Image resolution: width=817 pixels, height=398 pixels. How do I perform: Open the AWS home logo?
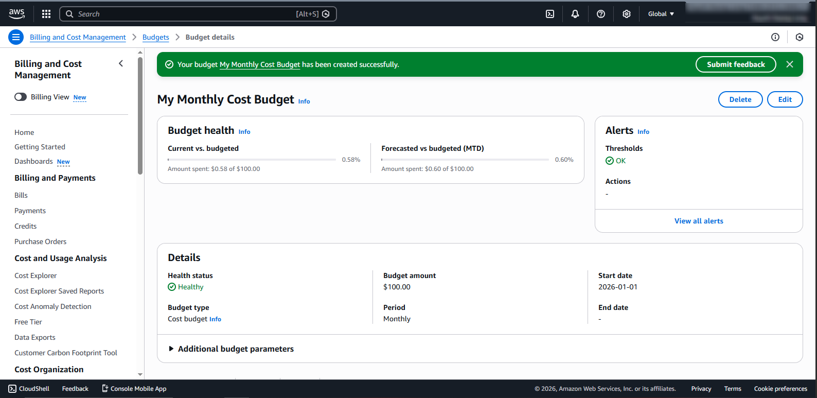tap(16, 14)
